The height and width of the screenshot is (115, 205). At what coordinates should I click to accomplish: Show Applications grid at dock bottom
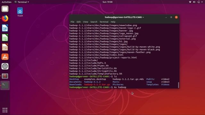5,110
